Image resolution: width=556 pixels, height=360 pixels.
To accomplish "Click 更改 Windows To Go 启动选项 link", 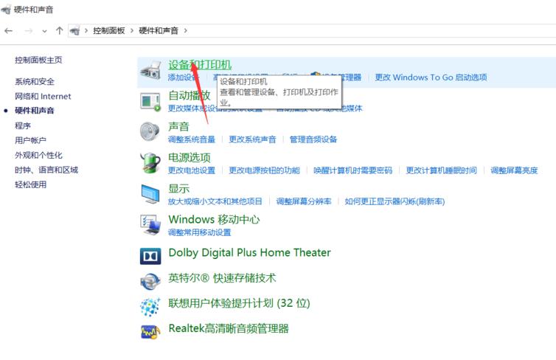I will [x=431, y=77].
